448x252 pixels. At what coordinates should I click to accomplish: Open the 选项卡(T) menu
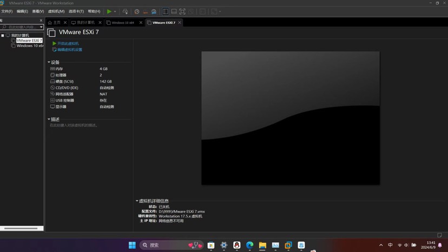[76, 11]
